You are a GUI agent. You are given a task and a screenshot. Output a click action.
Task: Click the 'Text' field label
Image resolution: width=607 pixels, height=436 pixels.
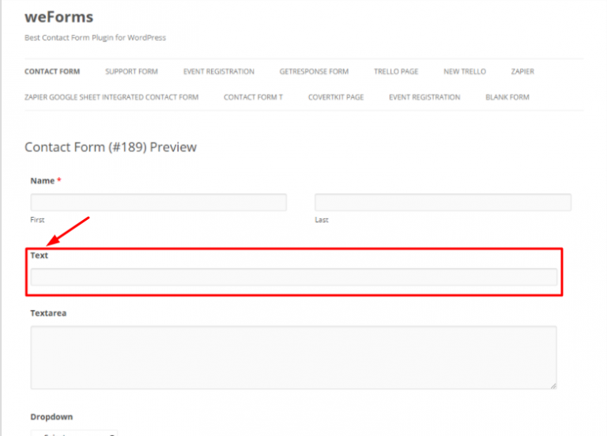click(x=39, y=256)
